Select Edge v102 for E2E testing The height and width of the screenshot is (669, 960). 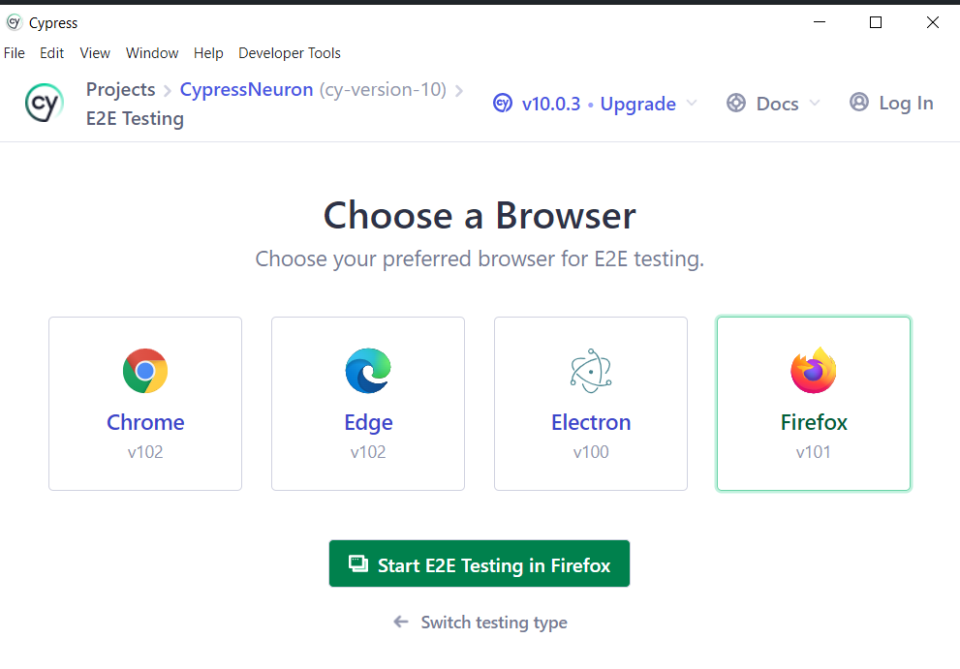coord(368,404)
